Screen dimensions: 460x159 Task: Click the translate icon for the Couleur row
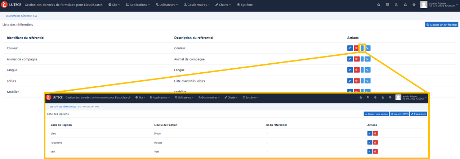pyautogui.click(x=367, y=48)
